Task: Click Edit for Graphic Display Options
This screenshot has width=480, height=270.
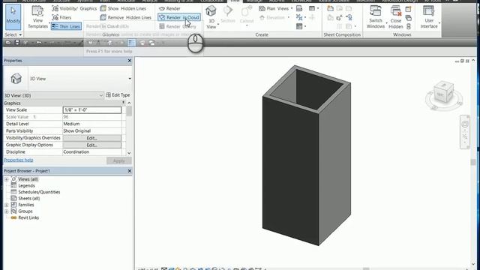Action: click(x=91, y=145)
